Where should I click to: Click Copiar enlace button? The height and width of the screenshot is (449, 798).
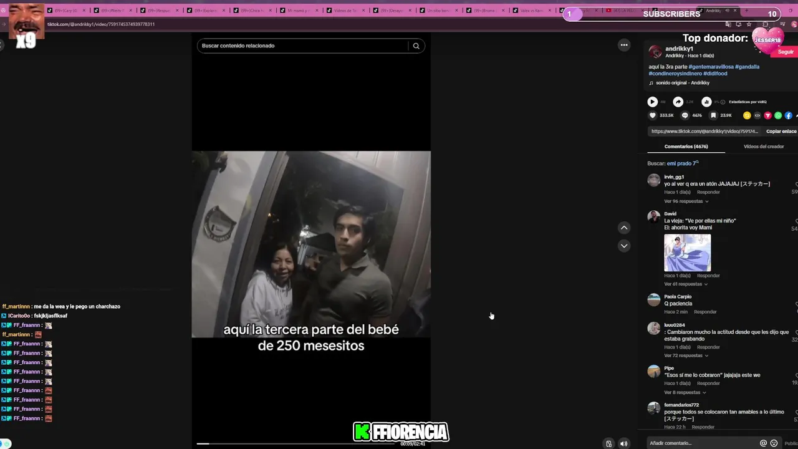pos(781,132)
